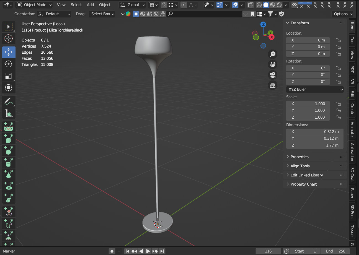
Task: Jump to the last frame
Action: [x=162, y=251]
